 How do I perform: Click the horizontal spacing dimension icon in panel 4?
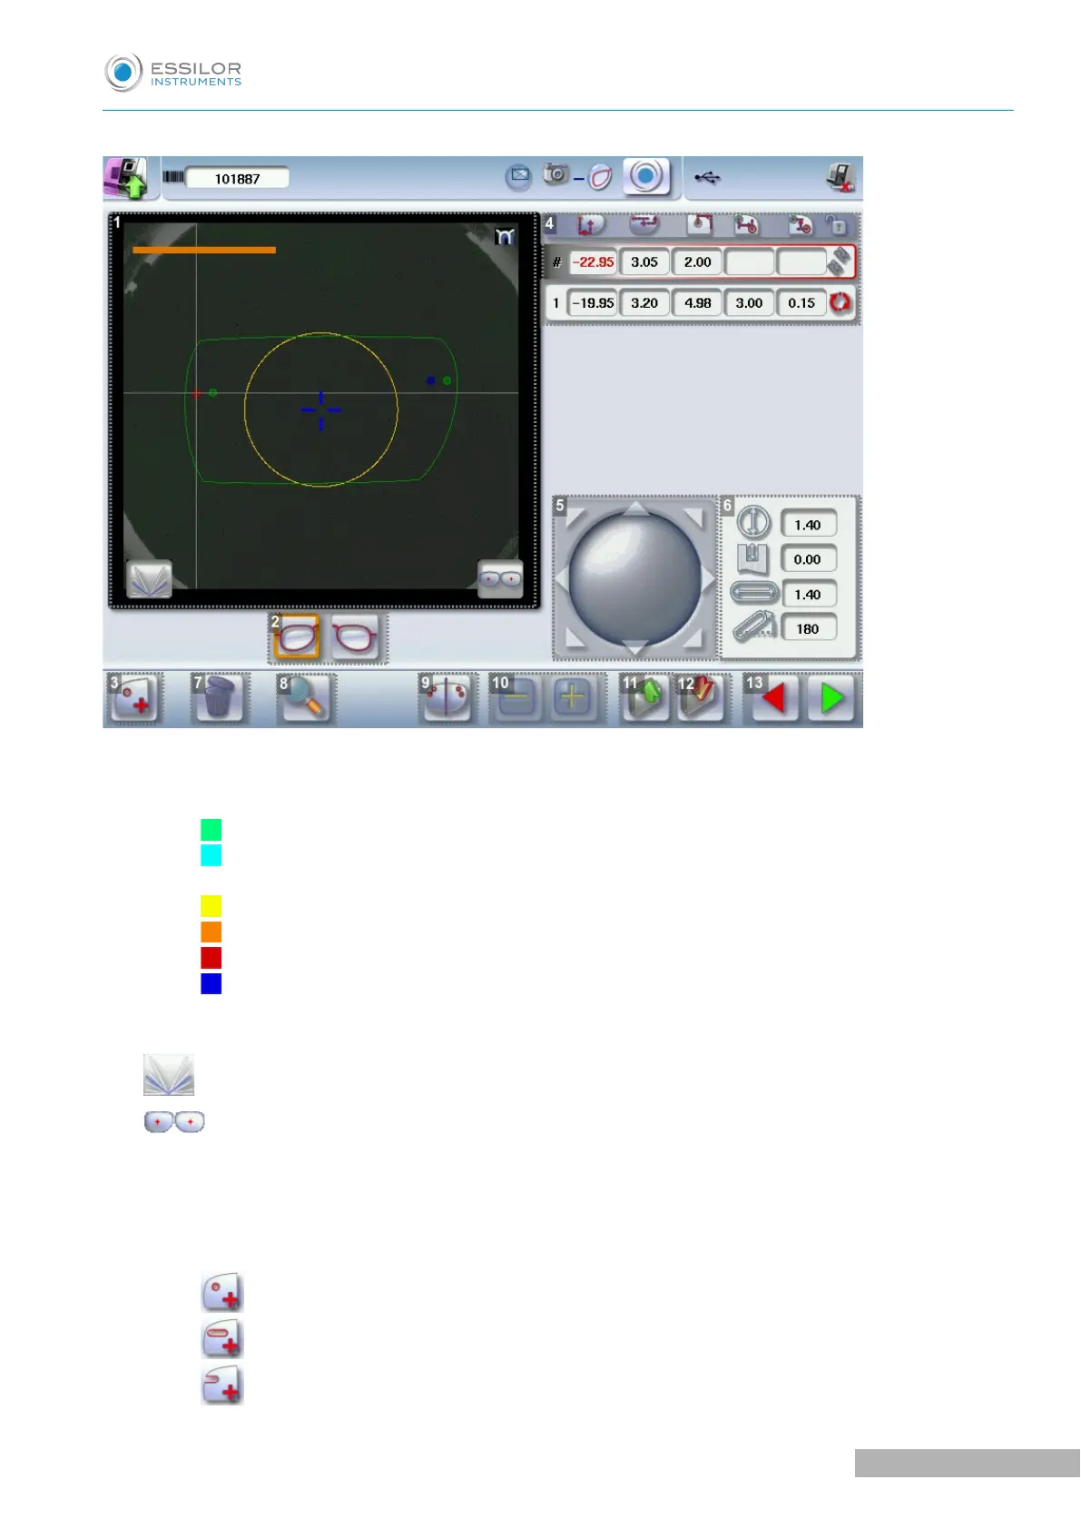pyautogui.click(x=644, y=224)
